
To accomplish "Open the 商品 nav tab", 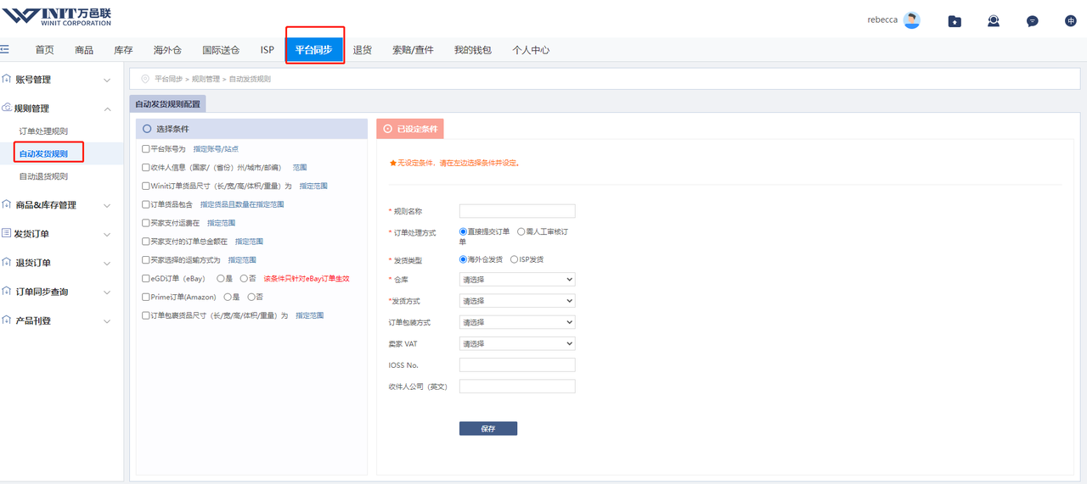I will pyautogui.click(x=84, y=50).
